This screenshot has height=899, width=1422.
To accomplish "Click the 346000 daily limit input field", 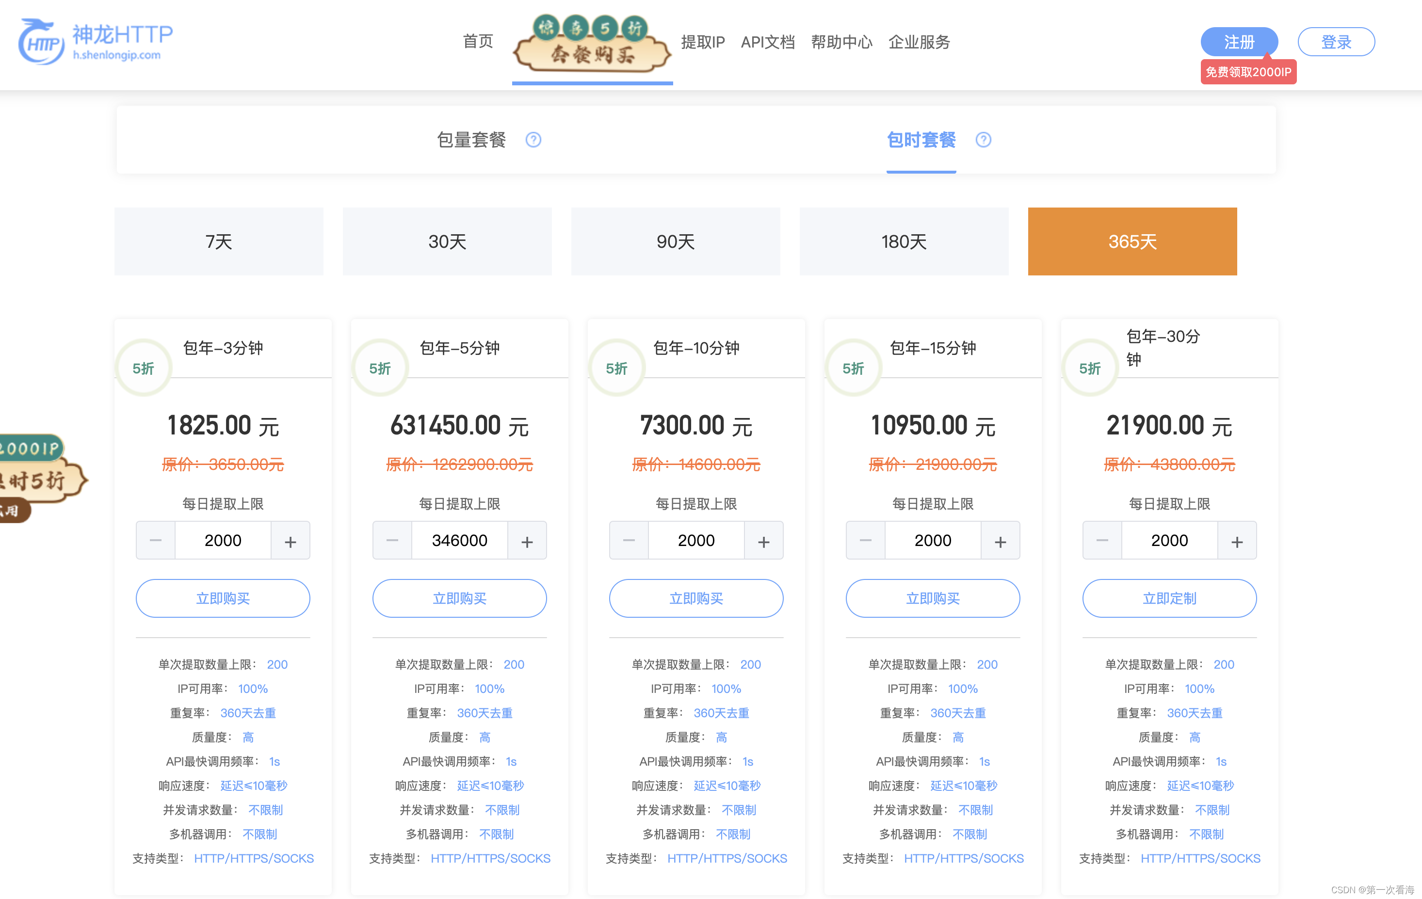I will (459, 540).
